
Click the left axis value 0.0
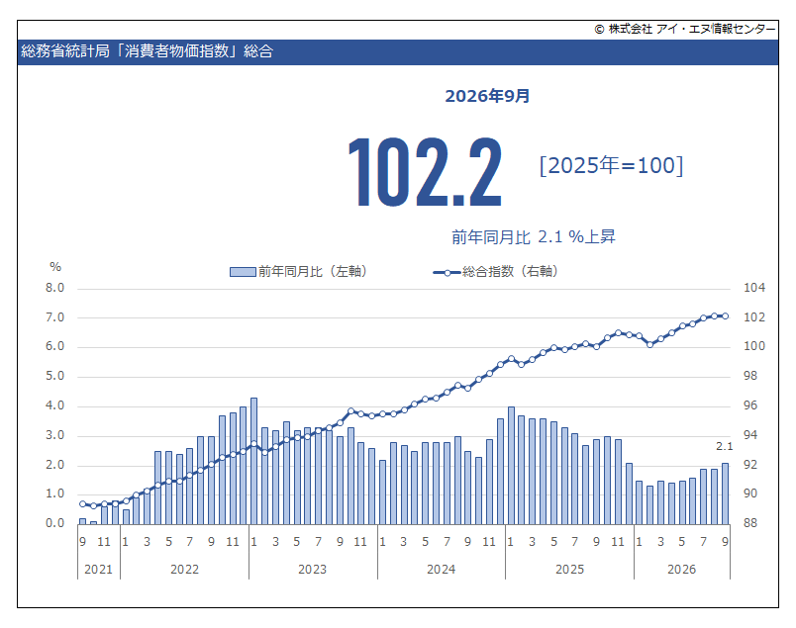click(x=54, y=523)
